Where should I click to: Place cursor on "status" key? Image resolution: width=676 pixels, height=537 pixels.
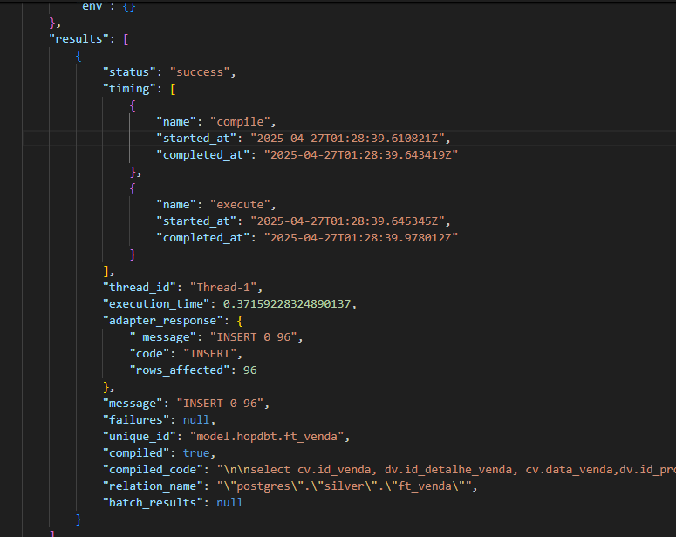[129, 72]
